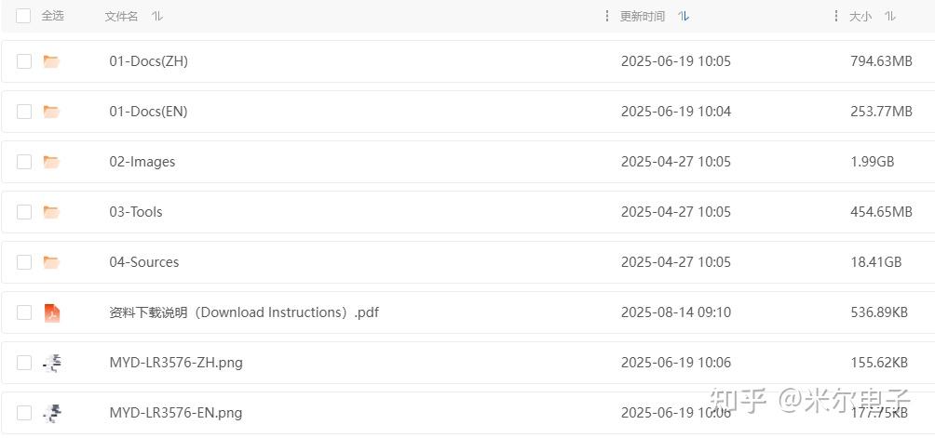935x438 pixels.
Task: Click the MYD-LR3576-EN.png thumbnail icon
Action: coord(52,413)
